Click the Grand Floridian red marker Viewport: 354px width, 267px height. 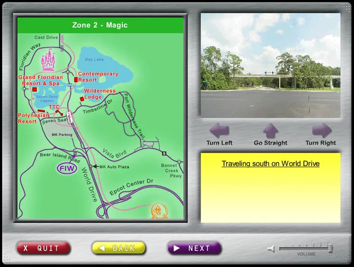34,89
